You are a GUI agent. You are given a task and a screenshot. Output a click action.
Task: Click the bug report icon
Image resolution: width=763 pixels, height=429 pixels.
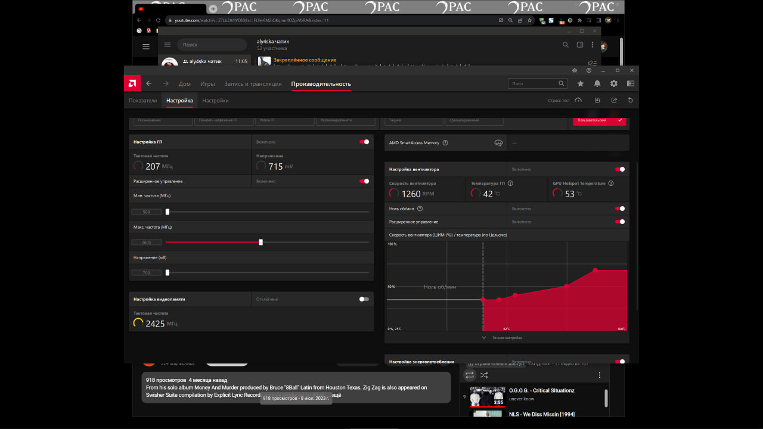pos(574,70)
